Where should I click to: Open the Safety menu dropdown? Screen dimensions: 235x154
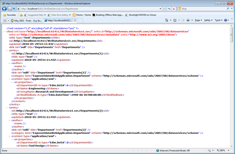(x=208, y=20)
